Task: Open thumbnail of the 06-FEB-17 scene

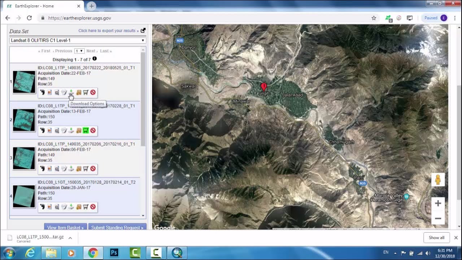Action: pyautogui.click(x=24, y=158)
